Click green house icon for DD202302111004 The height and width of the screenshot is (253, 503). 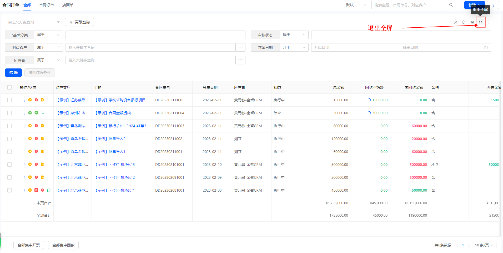43,113
